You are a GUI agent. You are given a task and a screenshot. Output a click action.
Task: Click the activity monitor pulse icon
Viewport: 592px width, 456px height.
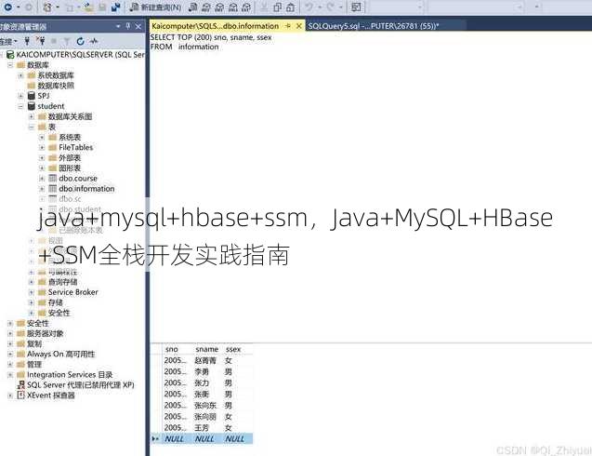coord(94,41)
